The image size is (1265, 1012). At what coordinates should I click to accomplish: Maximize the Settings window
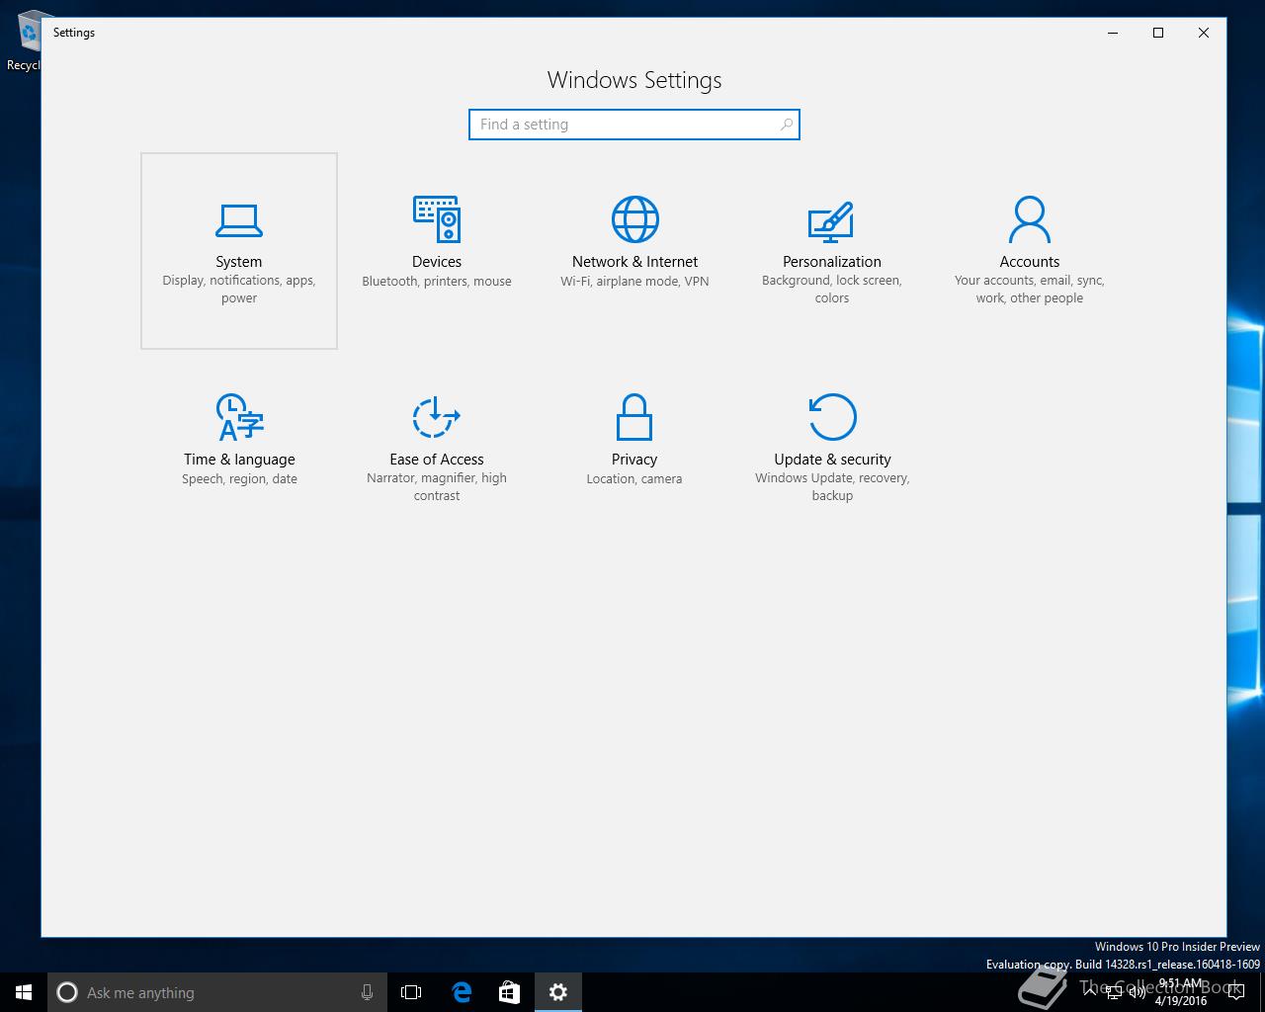coord(1158,33)
